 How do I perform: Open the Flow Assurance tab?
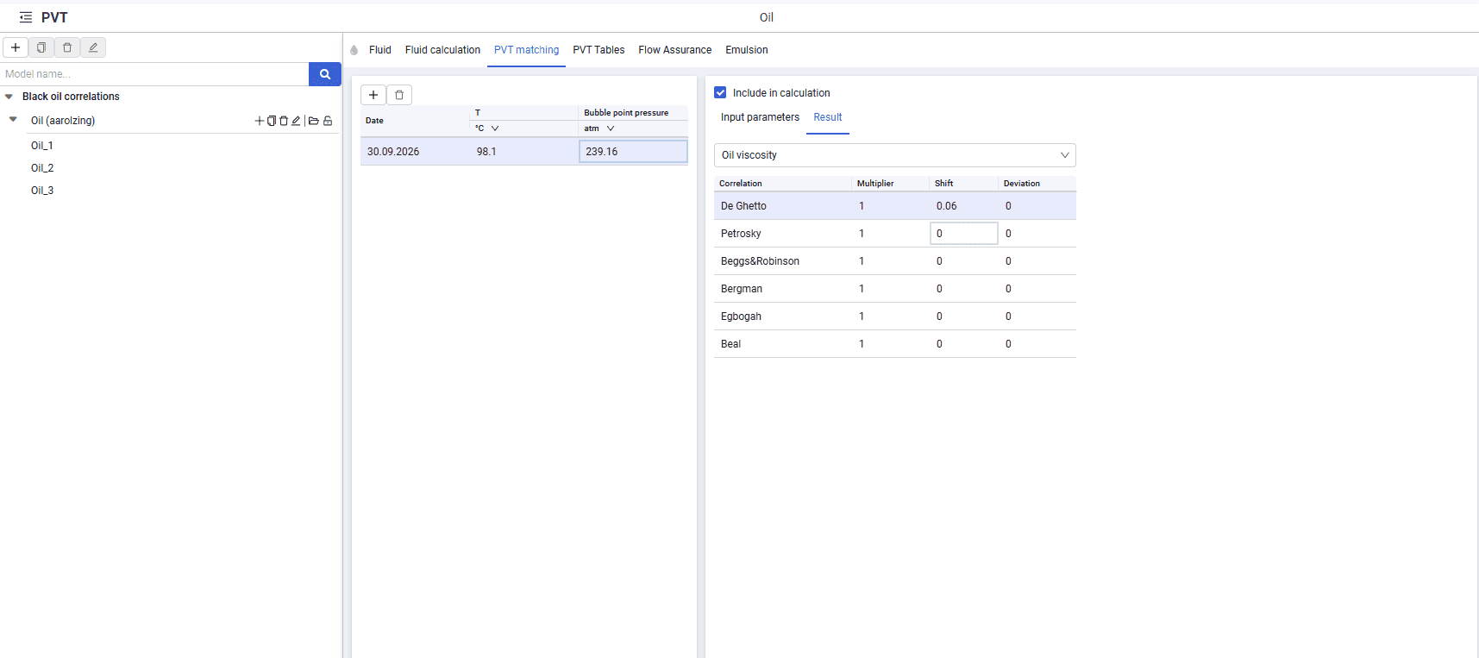click(675, 50)
